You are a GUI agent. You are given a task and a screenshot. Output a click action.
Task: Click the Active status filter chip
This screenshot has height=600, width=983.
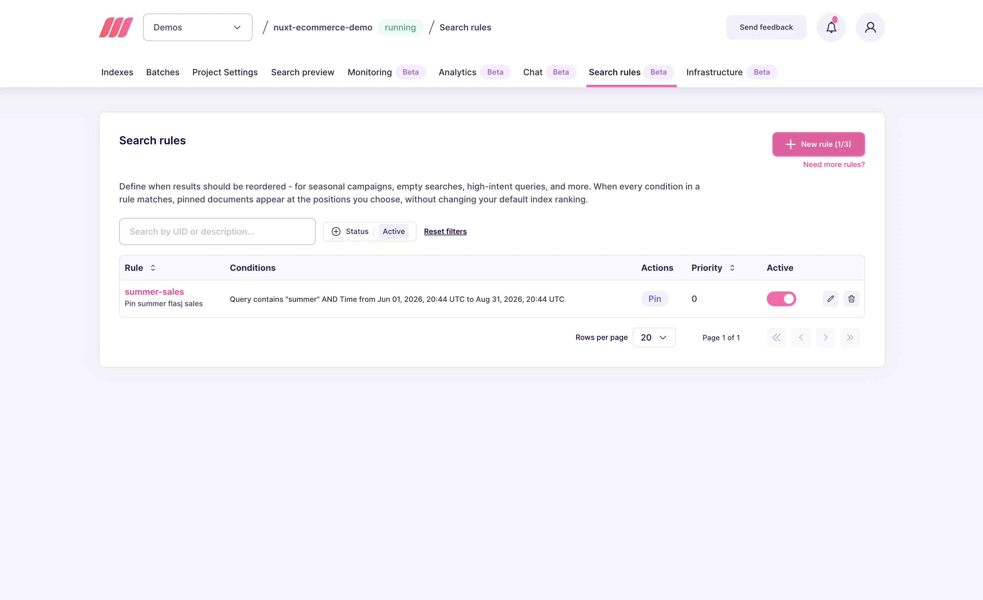pyautogui.click(x=394, y=231)
